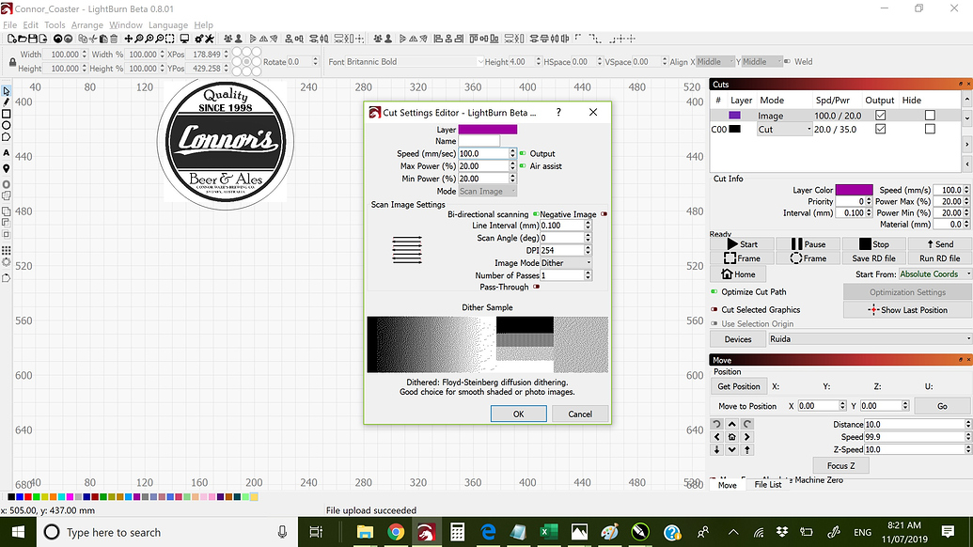973x547 pixels.
Task: Toggle Output switch in Cut Settings Editor
Action: pyautogui.click(x=523, y=154)
